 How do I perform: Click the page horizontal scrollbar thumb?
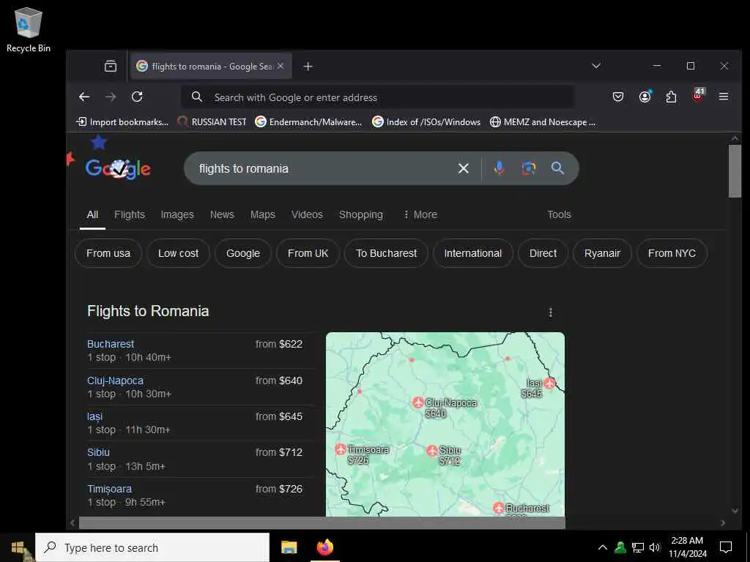point(322,522)
